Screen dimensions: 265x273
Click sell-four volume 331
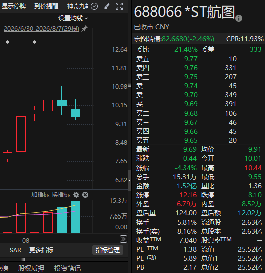231,68
